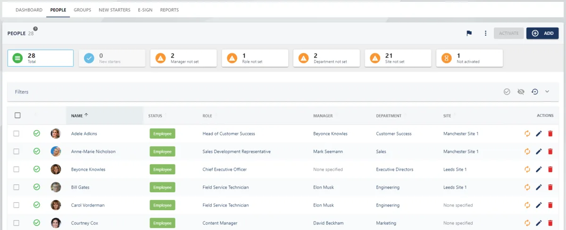566x230 pixels.
Task: Delete Bill Gates with trash icon
Action: tap(550, 188)
